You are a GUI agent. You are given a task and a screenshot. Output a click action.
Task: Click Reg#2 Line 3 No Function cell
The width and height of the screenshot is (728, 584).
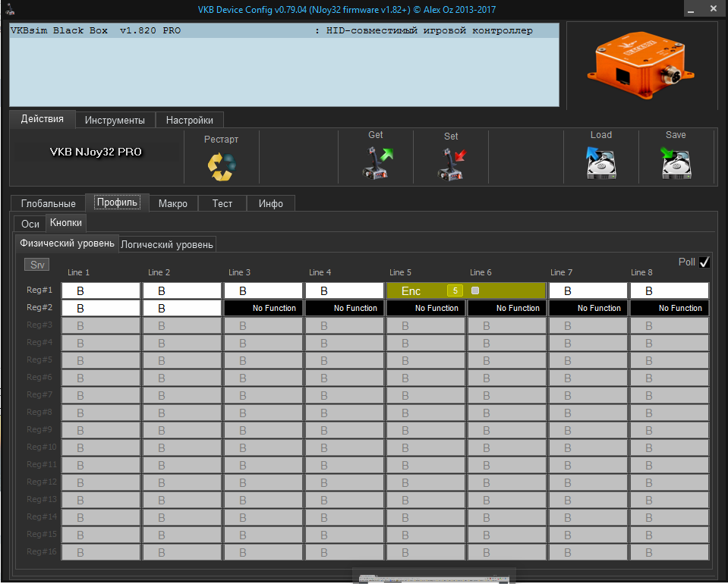[x=263, y=308]
